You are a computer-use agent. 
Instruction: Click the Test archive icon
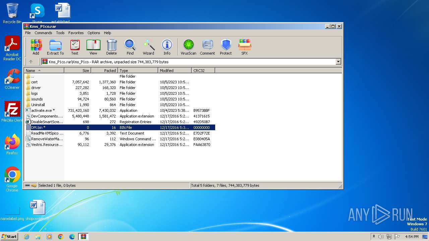pyautogui.click(x=75, y=47)
